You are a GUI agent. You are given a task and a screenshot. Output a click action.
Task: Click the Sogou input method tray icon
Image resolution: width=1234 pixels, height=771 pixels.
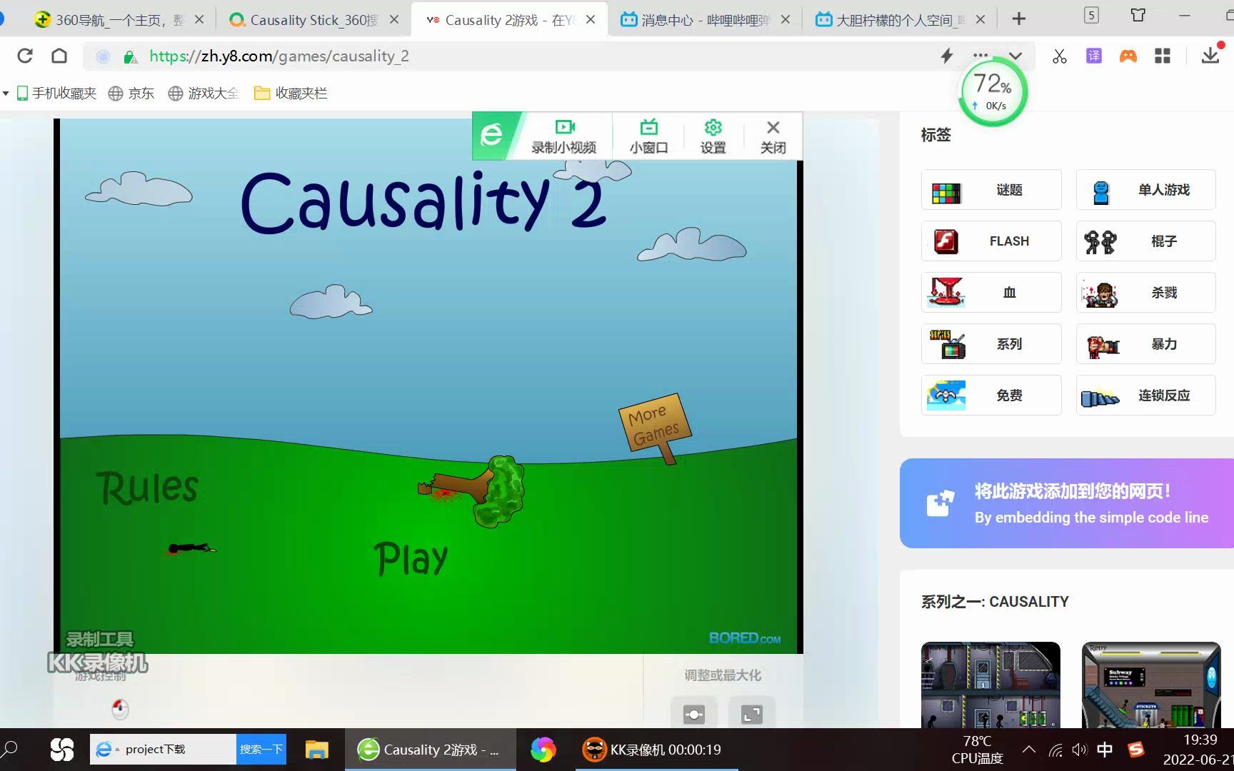1135,750
